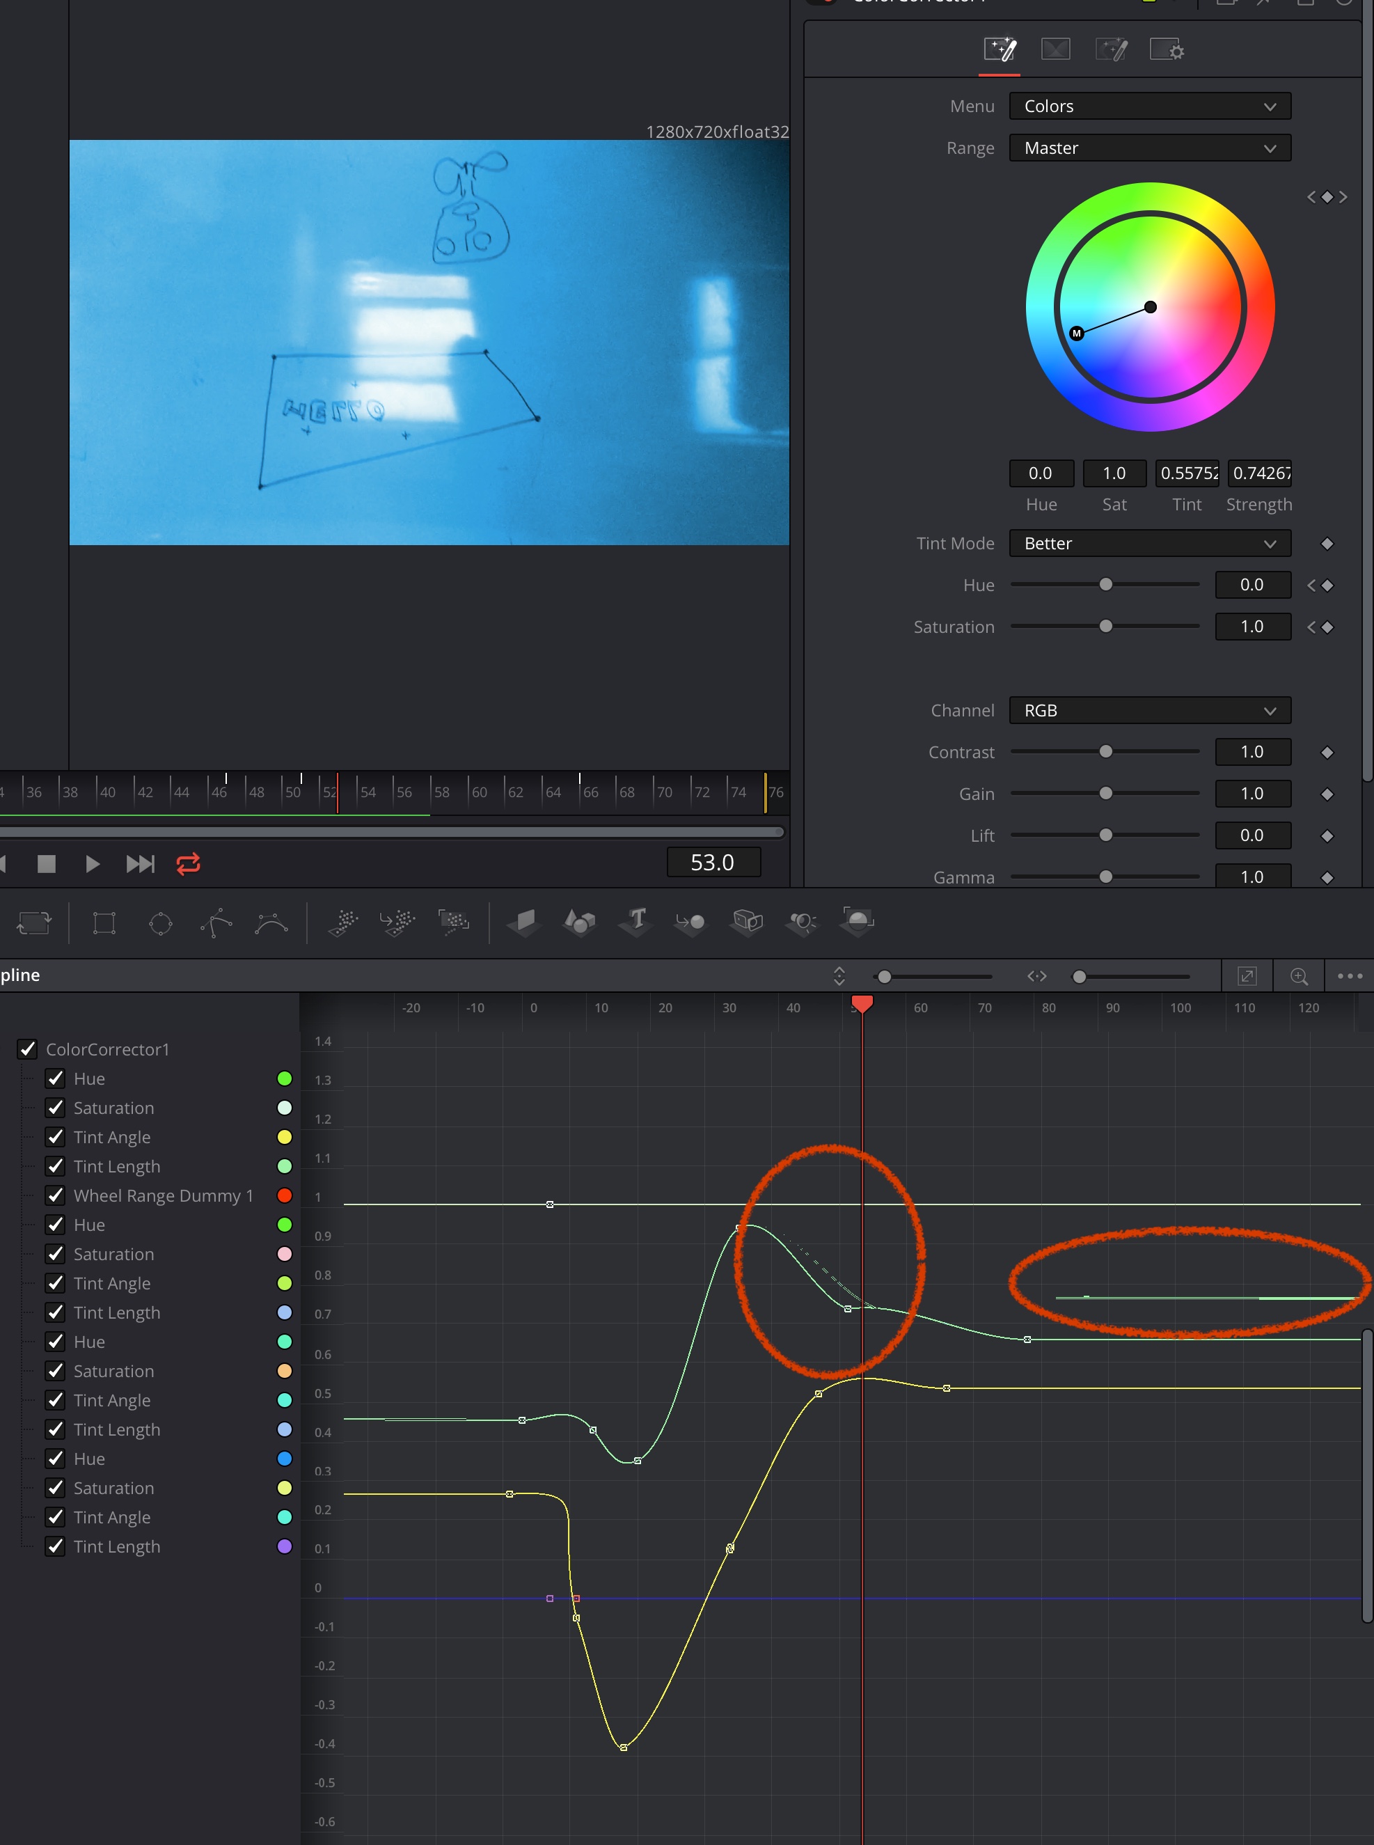Toggle the Tint Length checkbox with purple dot
The width and height of the screenshot is (1374, 1845).
(55, 1546)
